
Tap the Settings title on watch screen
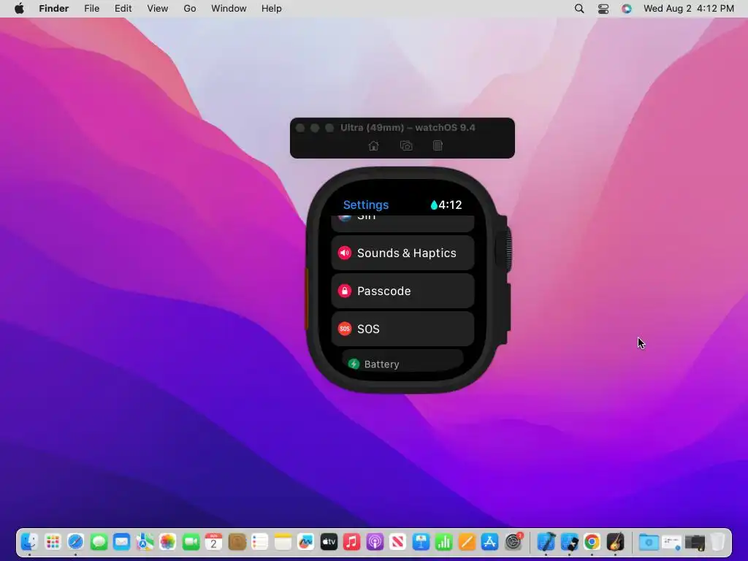pos(366,205)
